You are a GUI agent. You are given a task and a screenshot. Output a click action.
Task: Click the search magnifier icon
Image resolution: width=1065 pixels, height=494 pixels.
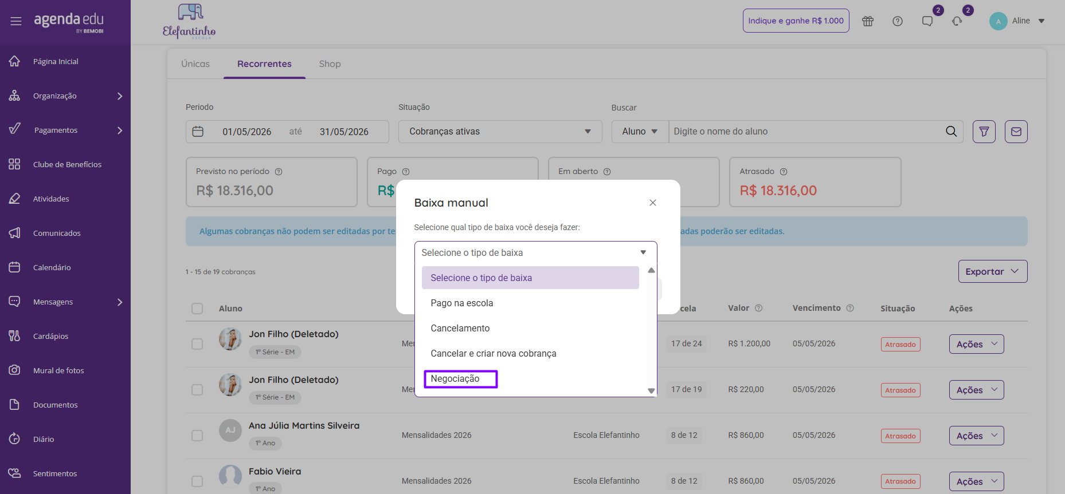click(x=951, y=132)
